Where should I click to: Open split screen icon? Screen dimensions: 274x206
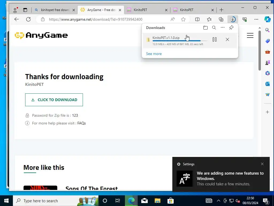(x=197, y=19)
